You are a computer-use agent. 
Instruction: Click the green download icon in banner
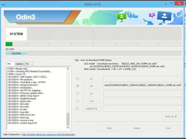point(121,17)
